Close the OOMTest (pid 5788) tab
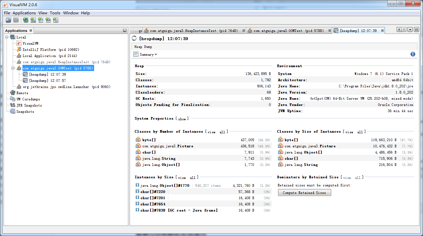 pos(330,31)
